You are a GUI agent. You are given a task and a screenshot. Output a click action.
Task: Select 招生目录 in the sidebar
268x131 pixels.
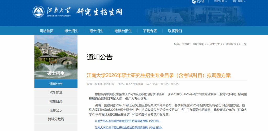tap(56, 101)
